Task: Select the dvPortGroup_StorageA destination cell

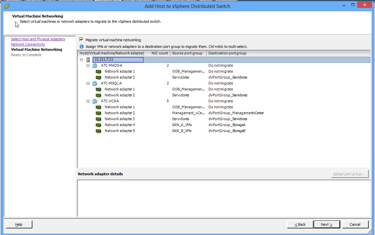Action: tap(227, 125)
